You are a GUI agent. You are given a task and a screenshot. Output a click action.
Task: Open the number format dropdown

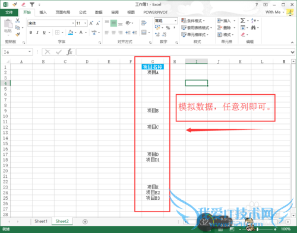click(x=175, y=21)
